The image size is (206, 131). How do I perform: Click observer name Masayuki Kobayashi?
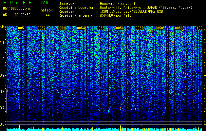point(118,4)
